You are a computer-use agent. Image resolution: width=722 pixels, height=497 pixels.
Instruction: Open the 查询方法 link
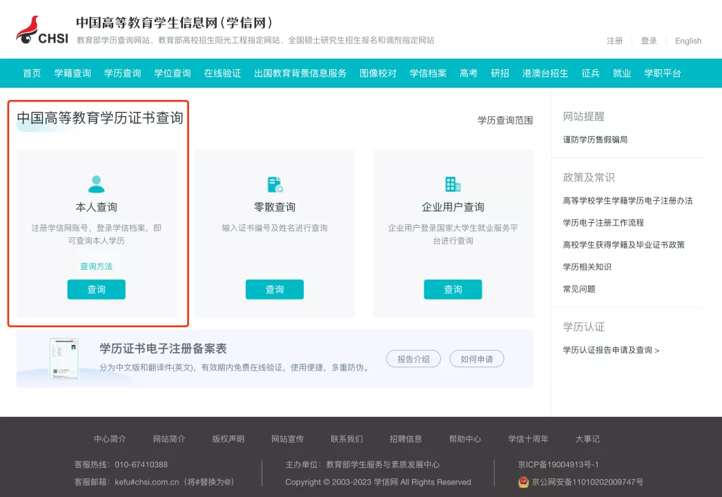(x=96, y=266)
